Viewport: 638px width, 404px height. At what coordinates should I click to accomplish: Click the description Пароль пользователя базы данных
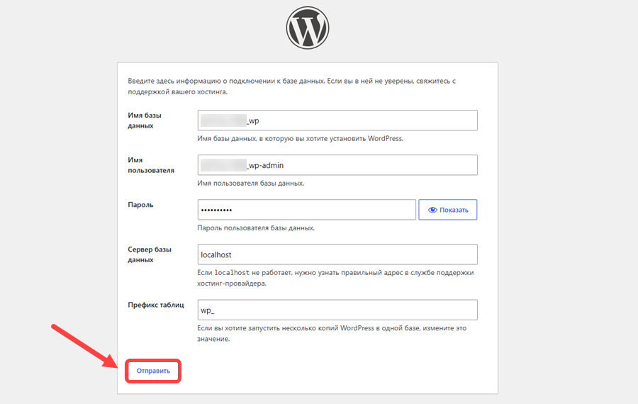coord(256,228)
